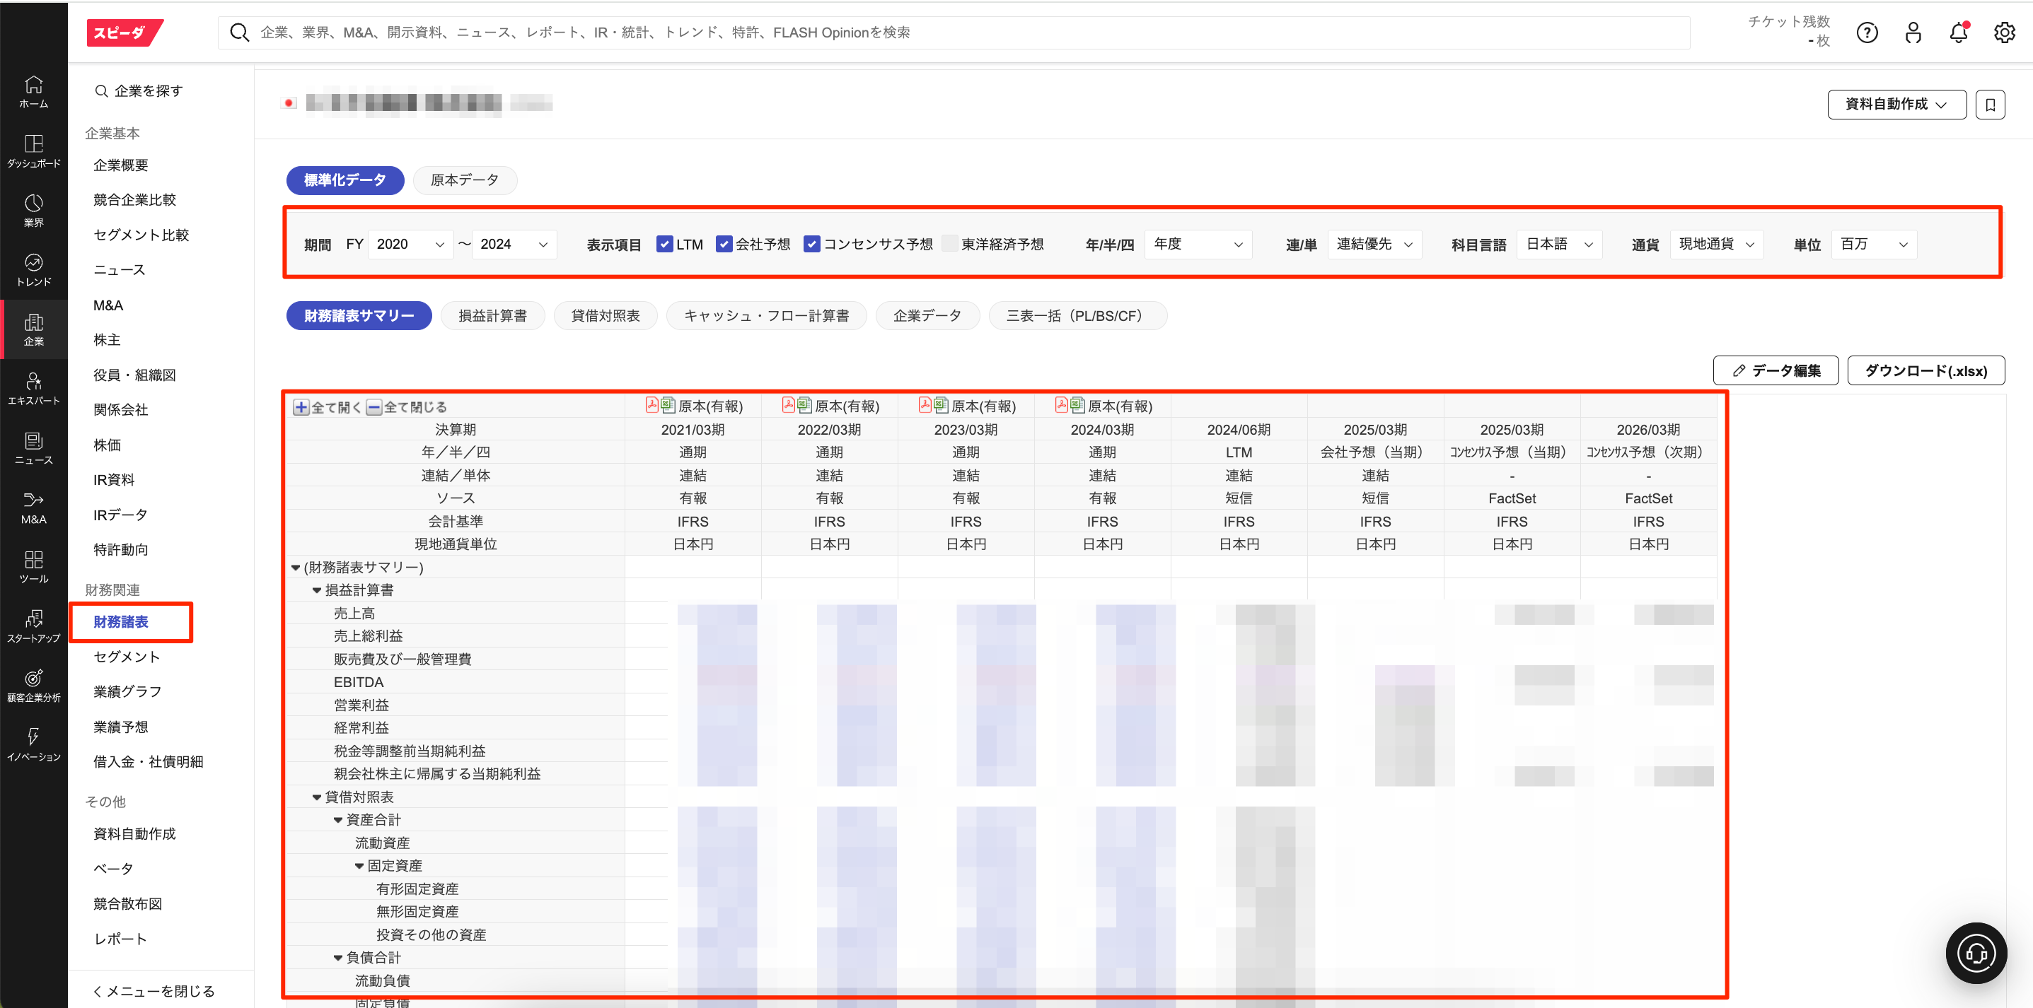Click the help question mark icon
The width and height of the screenshot is (2033, 1008).
(1867, 33)
